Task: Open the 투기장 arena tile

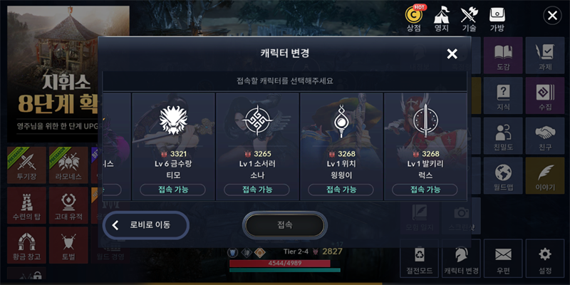Action: point(26,165)
